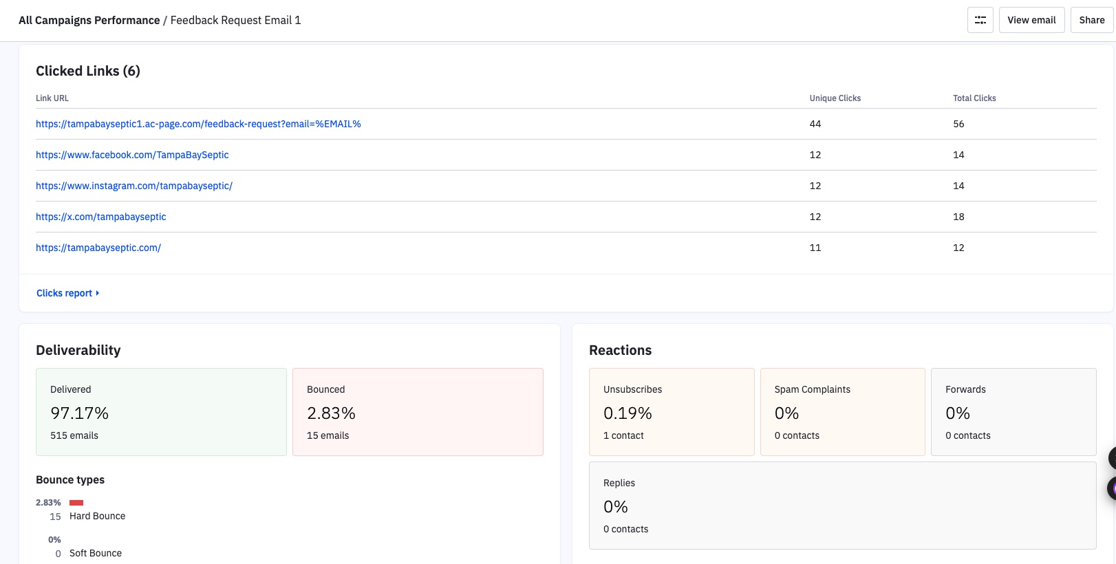Screen dimensions: 1116x564
Task: Click the Total Clicks column header
Action: pos(974,98)
